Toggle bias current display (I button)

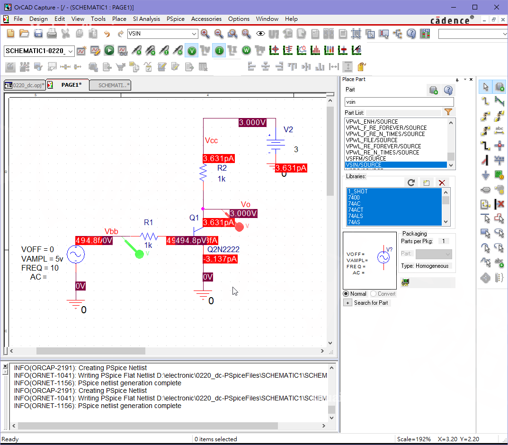pos(219,51)
